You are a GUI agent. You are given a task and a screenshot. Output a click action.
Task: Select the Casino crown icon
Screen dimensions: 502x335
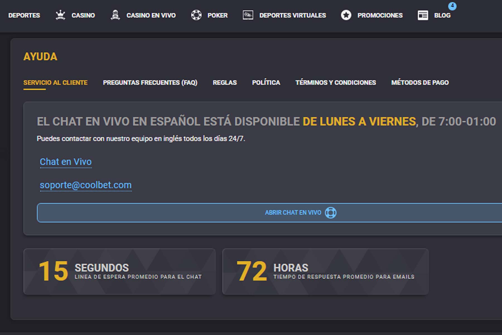point(60,15)
